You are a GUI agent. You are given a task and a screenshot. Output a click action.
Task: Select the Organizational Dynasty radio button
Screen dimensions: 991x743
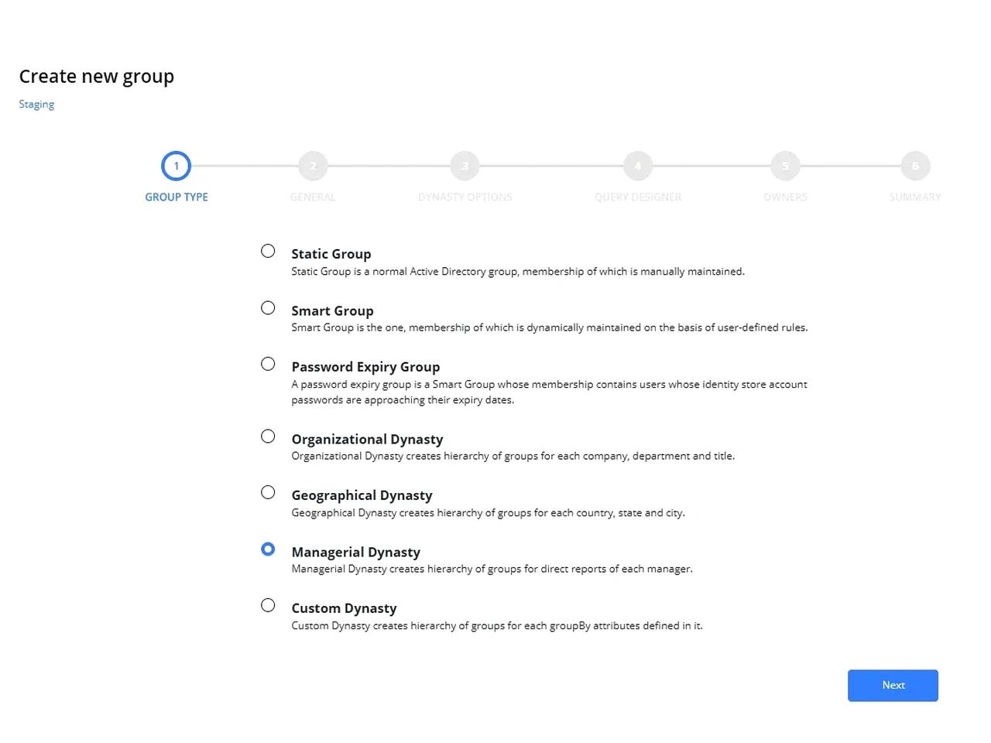tap(268, 436)
